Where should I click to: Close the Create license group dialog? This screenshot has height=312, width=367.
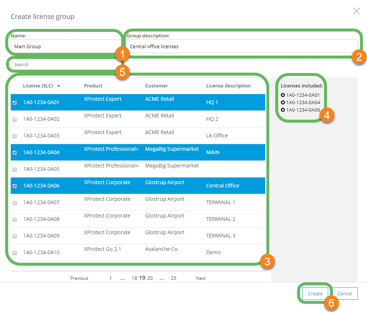[x=356, y=11]
